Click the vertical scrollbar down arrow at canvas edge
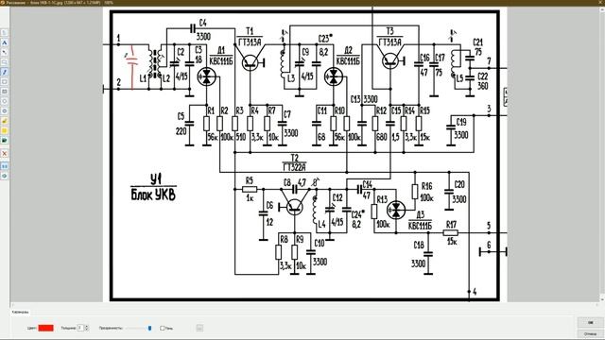Image resolution: width=605 pixels, height=340 pixels. [x=602, y=299]
